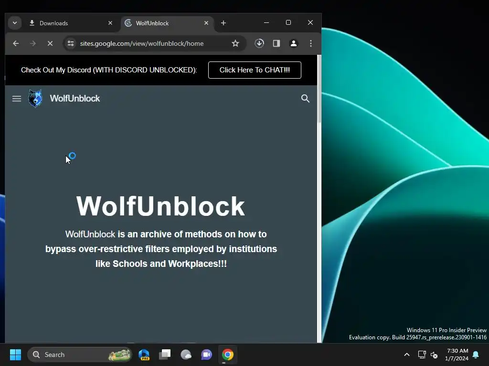This screenshot has width=489, height=366.
Task: Show hidden system tray icons
Action: (x=407, y=355)
